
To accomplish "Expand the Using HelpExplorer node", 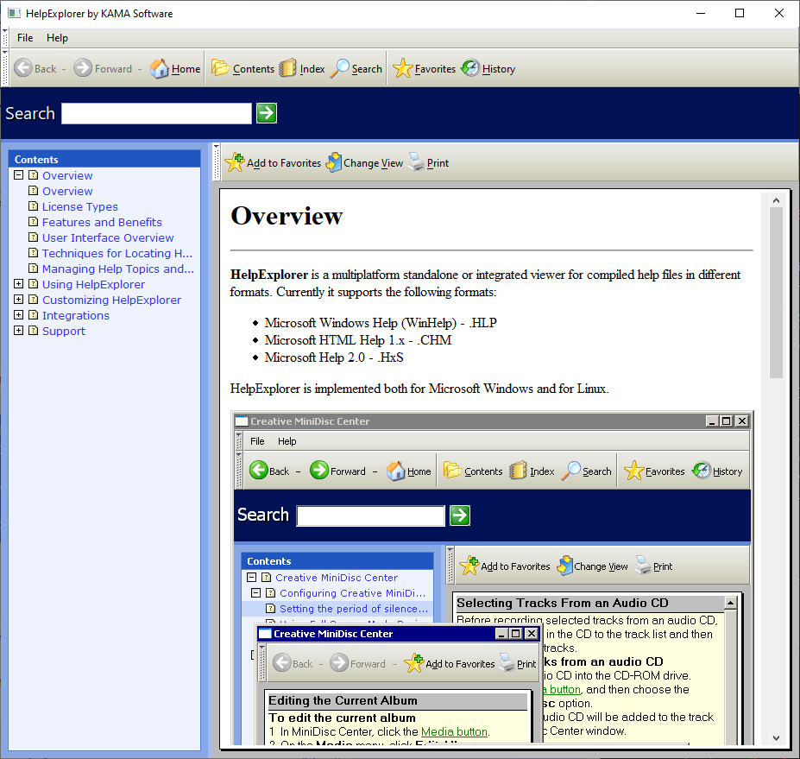I will (x=18, y=284).
